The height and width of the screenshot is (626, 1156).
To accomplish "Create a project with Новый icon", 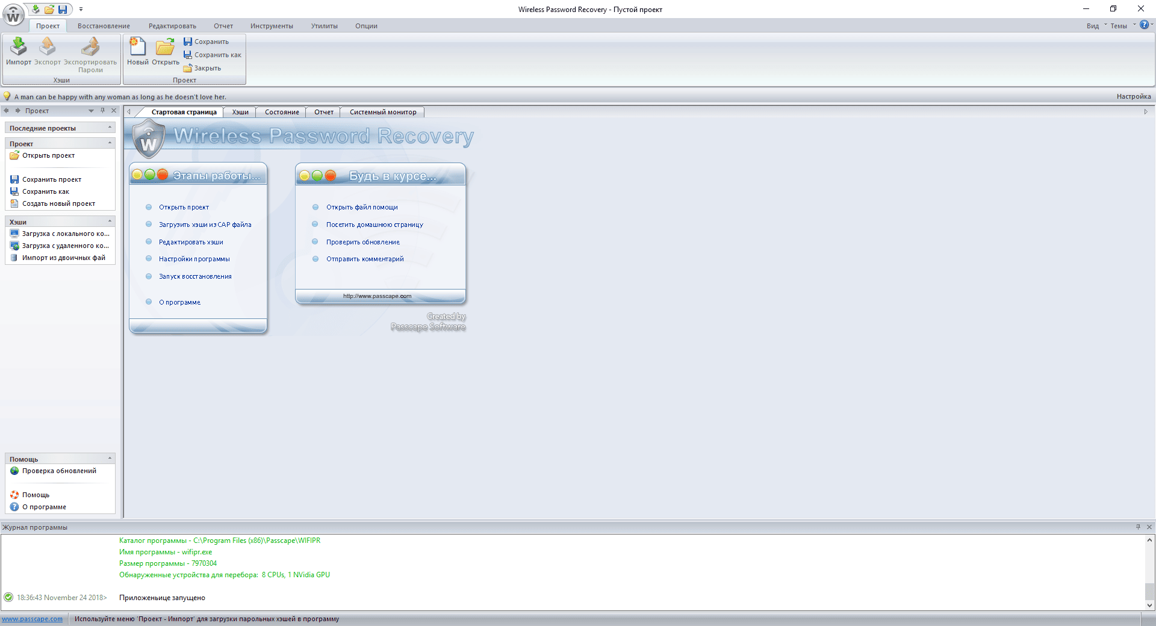I will coord(138,52).
